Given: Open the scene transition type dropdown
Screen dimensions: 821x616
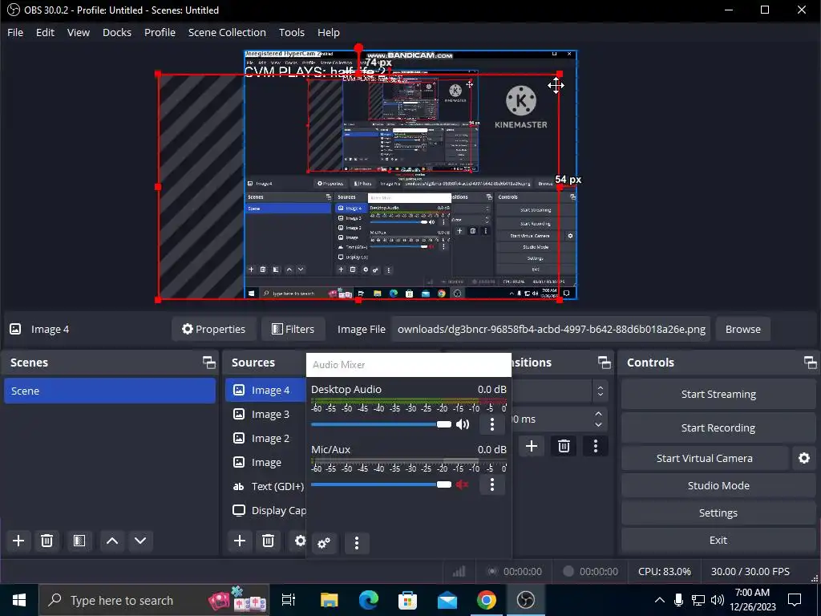Looking at the screenshot, I should (601, 391).
